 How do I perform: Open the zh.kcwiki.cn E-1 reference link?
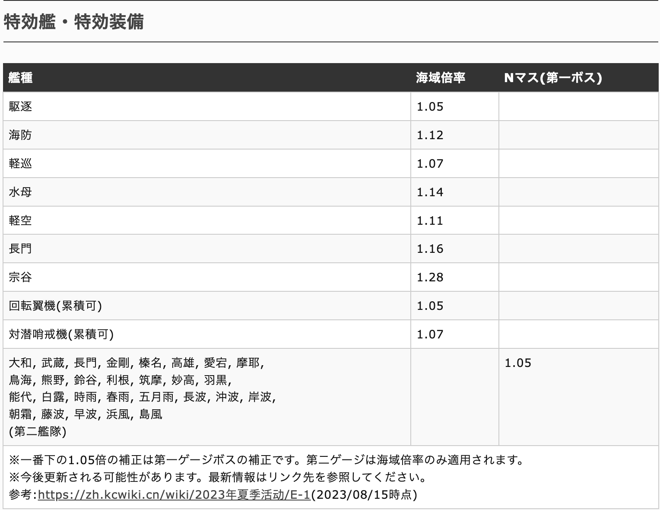pos(174,494)
